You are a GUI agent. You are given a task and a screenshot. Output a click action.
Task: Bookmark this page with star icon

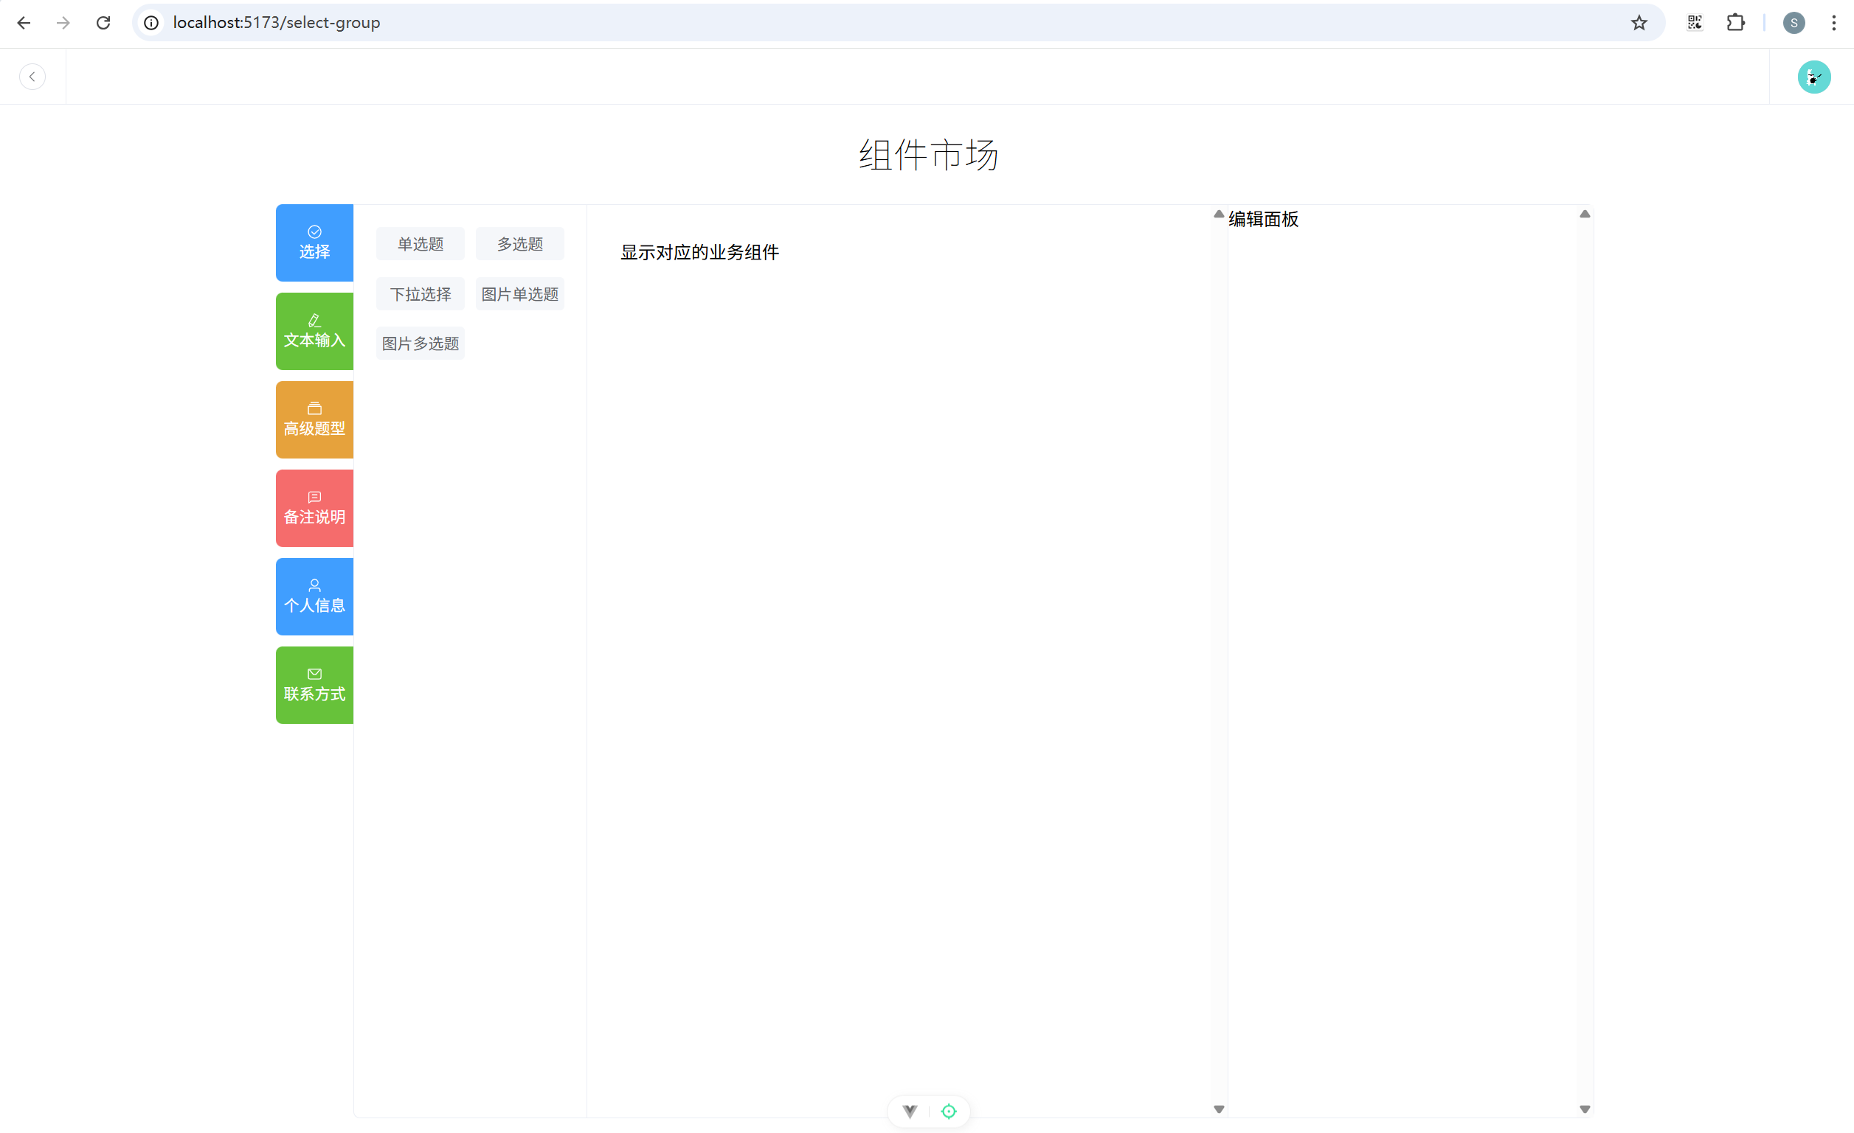pos(1639,23)
